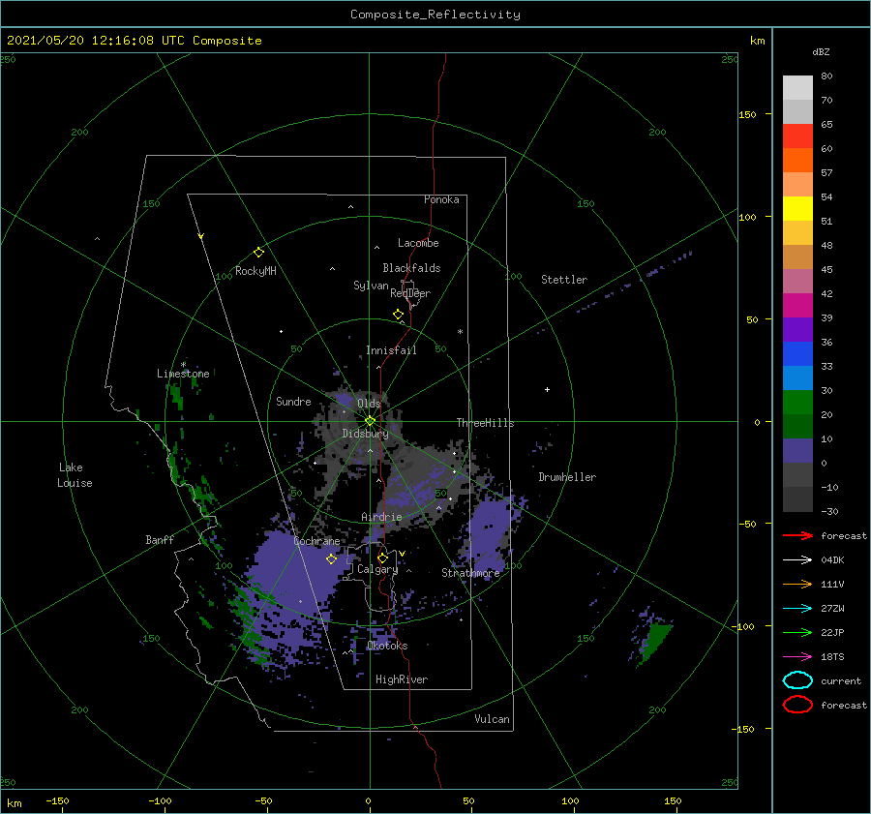The width and height of the screenshot is (871, 814).
Task: Click the ThreeHills label
Action: pyautogui.click(x=485, y=423)
